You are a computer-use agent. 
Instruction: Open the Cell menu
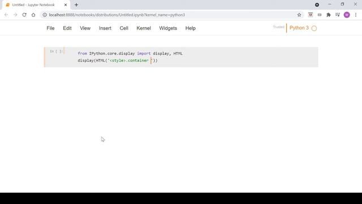(124, 28)
